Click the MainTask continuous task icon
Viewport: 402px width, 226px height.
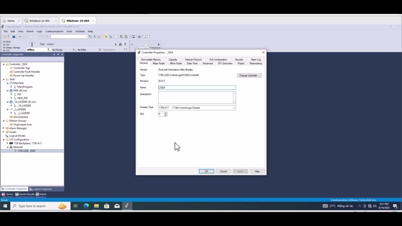coord(11,83)
